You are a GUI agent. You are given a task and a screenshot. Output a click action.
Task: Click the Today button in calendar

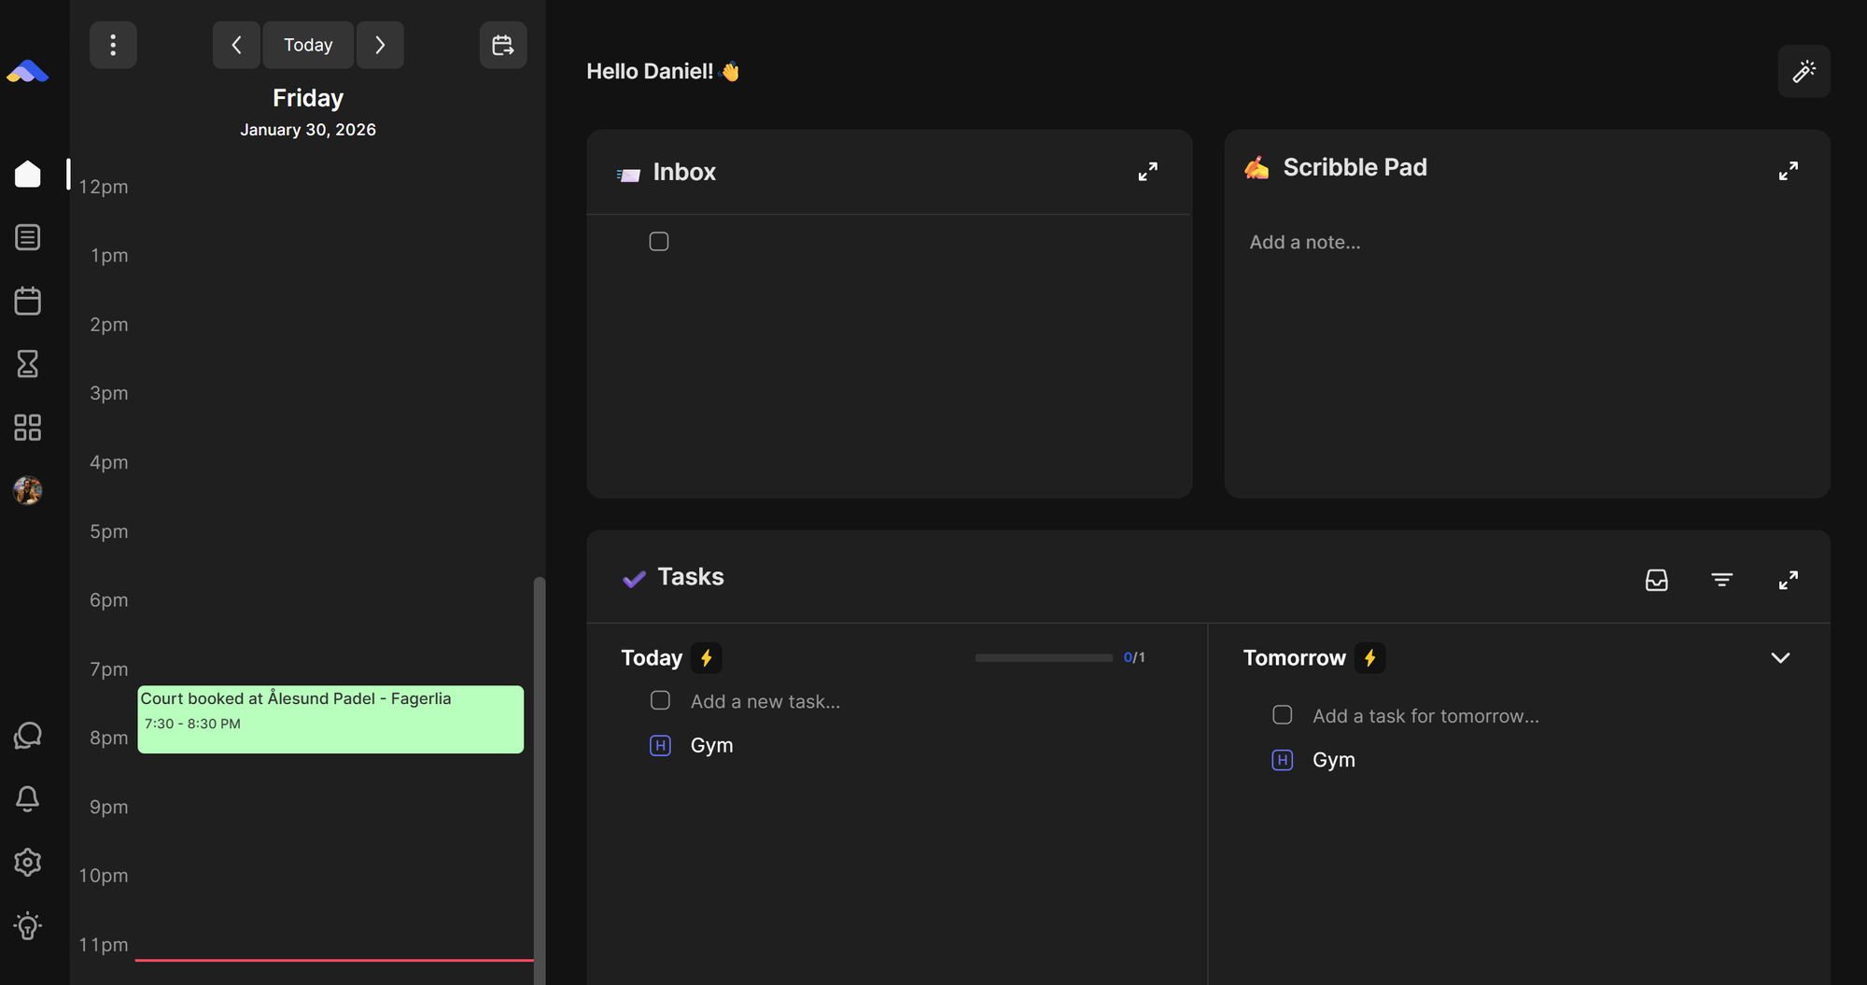point(308,45)
